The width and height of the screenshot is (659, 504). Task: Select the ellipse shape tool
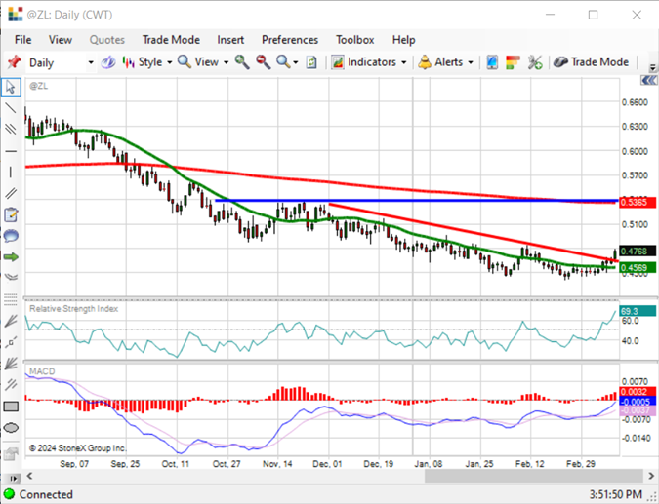pos(11,428)
